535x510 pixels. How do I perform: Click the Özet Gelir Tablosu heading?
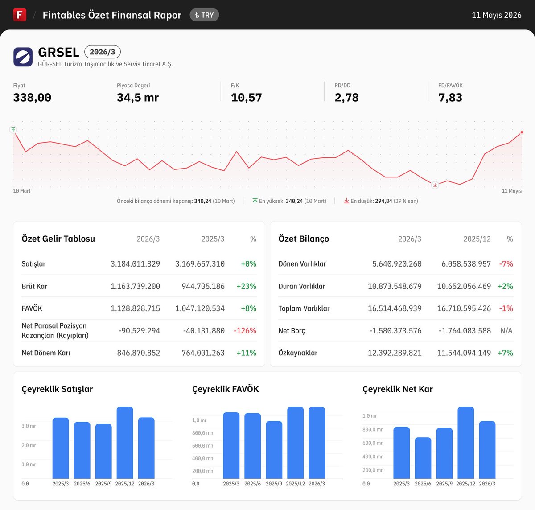coord(58,239)
